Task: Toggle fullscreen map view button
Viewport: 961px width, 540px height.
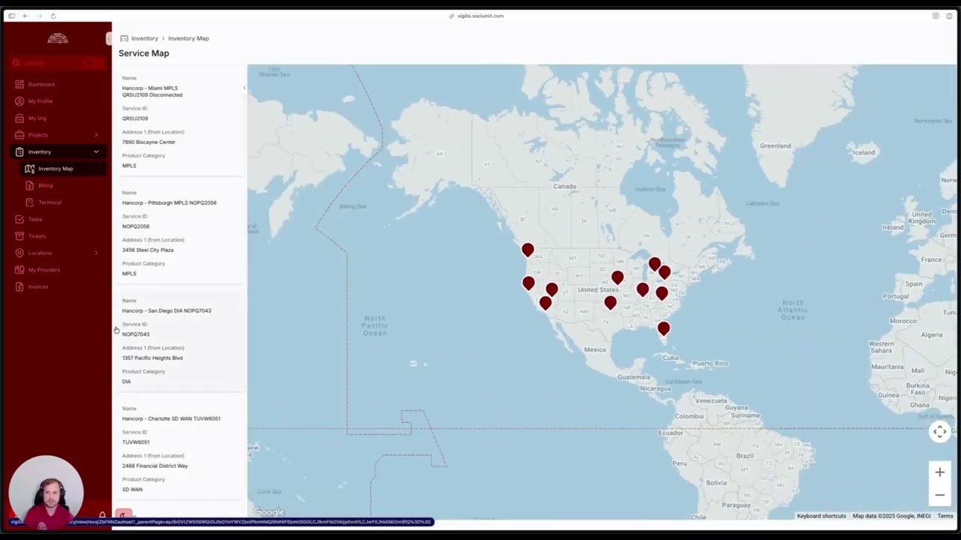Action: pos(939,431)
